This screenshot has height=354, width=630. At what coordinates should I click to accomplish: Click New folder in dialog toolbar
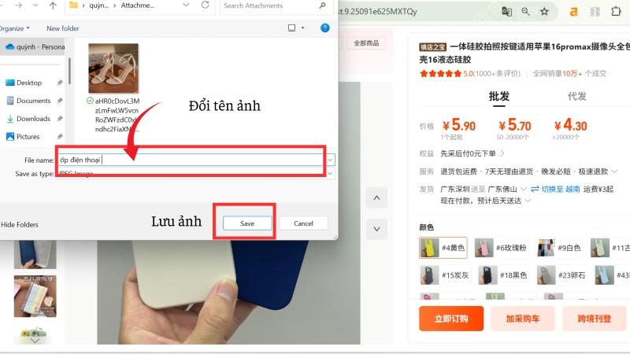[63, 28]
